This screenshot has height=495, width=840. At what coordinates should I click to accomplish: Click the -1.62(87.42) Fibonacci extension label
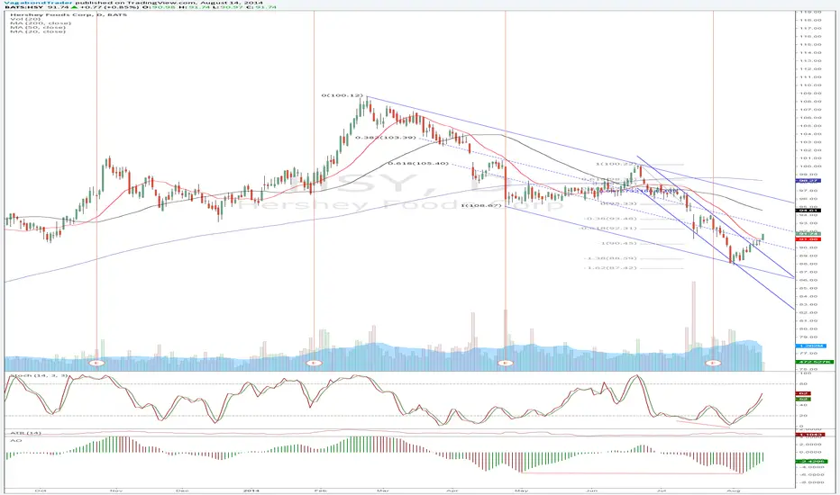click(610, 267)
